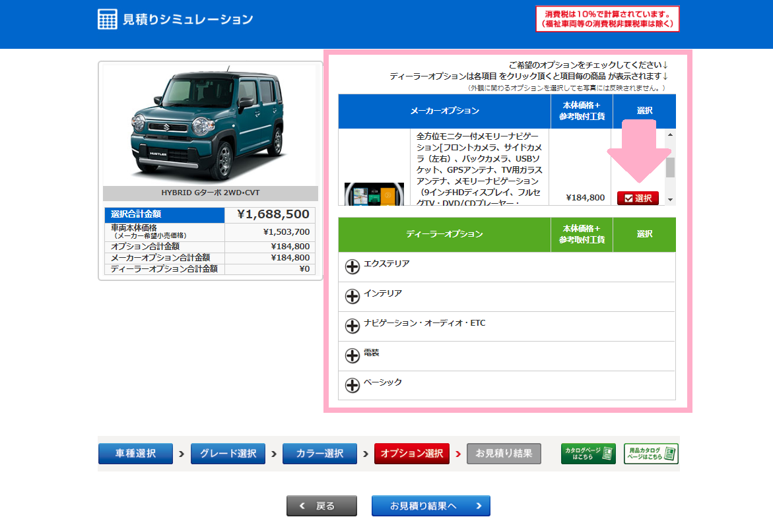This screenshot has width=773, height=517.
Task: Click the 消費税は10% notice box
Action: [607, 18]
